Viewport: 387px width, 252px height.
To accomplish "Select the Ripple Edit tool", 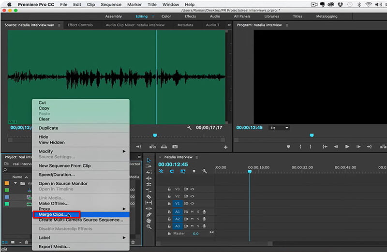I will pos(149,178).
